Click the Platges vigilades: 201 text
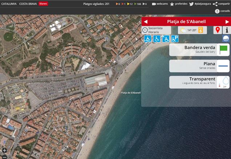 tap(96, 4)
